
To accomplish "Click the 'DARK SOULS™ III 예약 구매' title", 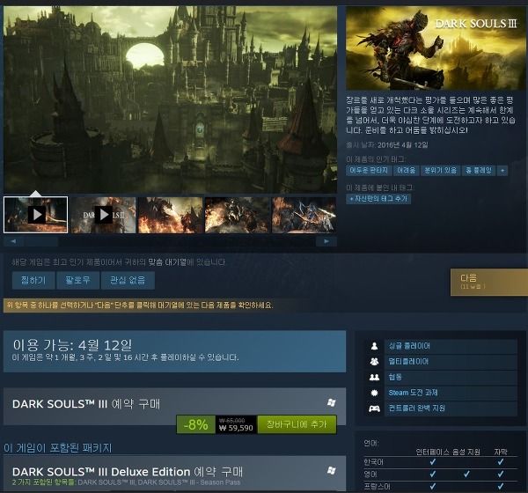I will [86, 404].
